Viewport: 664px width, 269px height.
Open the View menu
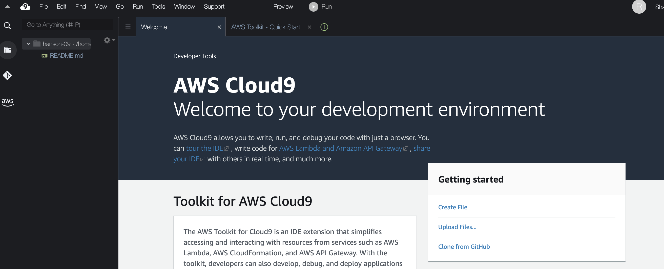pos(101,7)
